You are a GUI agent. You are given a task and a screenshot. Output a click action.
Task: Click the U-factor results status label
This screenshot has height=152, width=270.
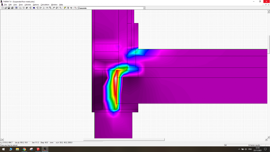coord(254,145)
